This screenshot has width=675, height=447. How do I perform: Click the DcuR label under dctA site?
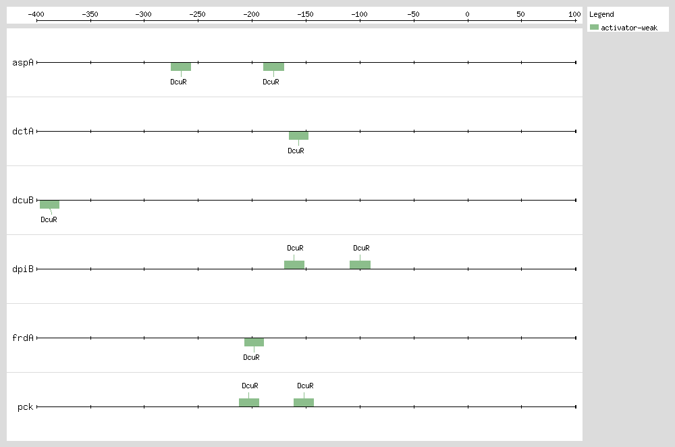[x=296, y=151]
